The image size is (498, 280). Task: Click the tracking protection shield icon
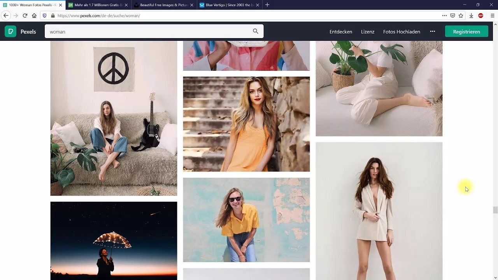[x=44, y=16]
